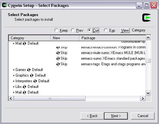
Task: Click the horizontal scrollbar thumb
Action: click(x=50, y=99)
